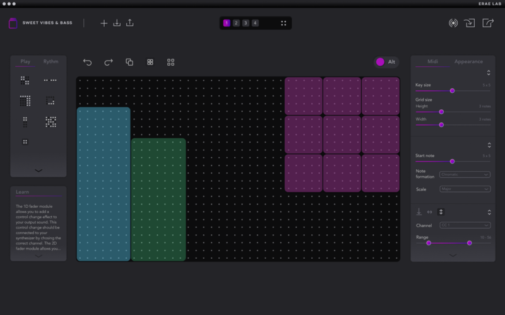This screenshot has height=315, width=505.
Task: Switch to the Appearance tab
Action: 468,61
